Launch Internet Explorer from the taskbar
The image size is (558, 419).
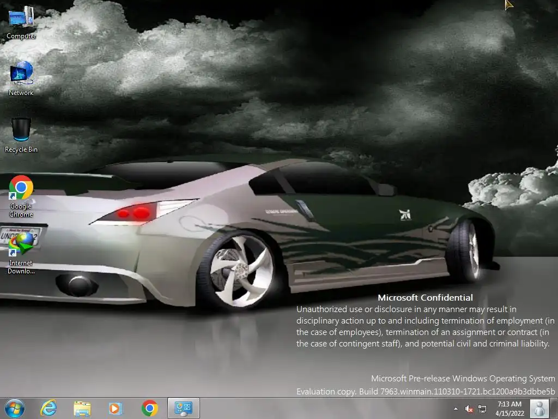[x=48, y=408]
